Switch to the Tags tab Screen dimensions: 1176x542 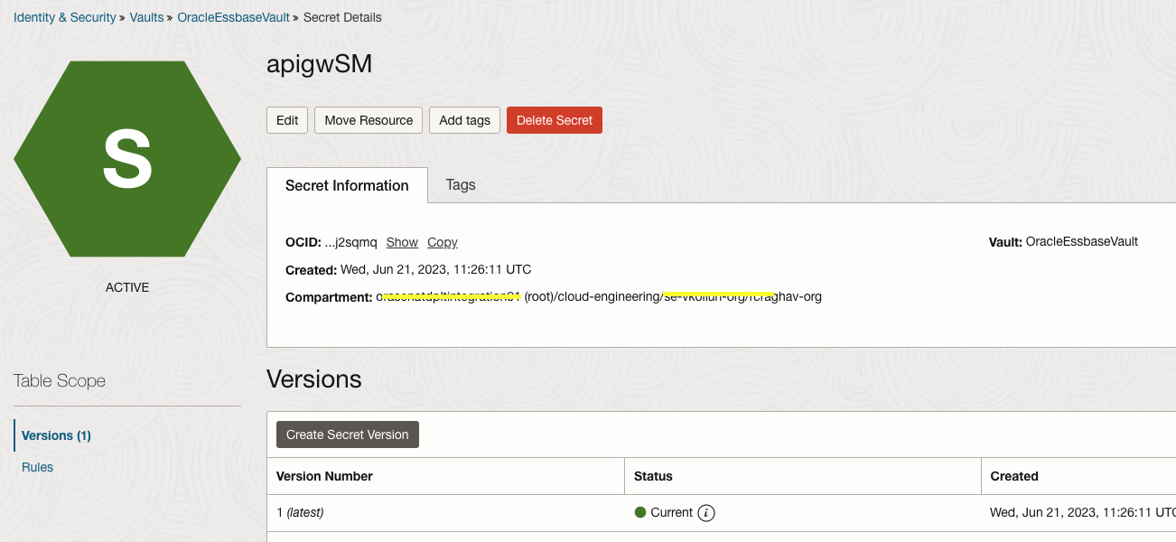(x=461, y=184)
